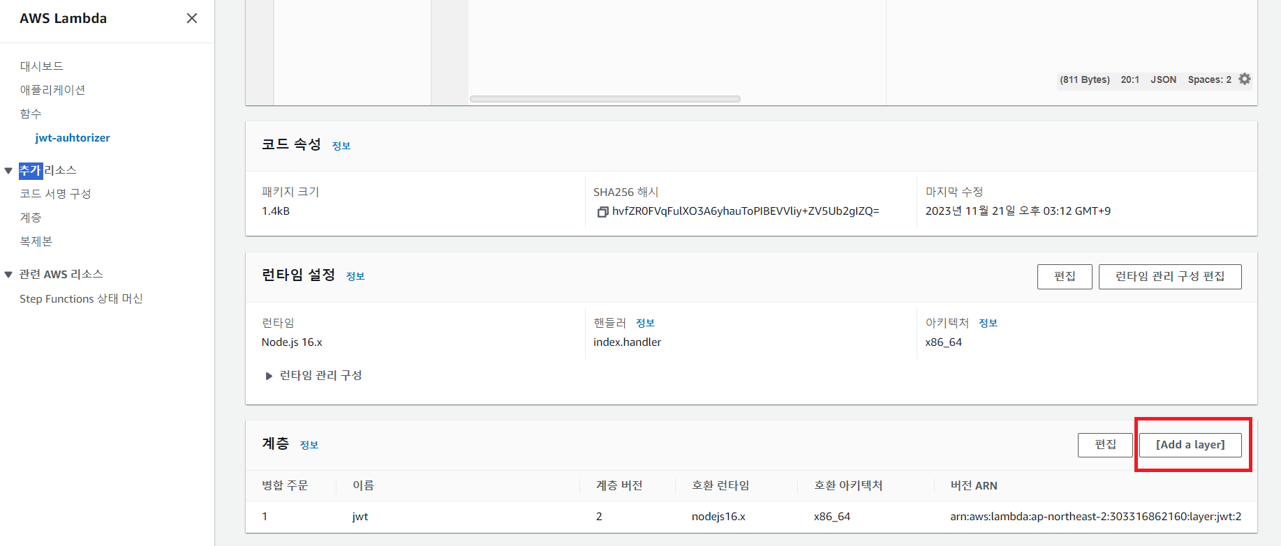
Task: Sort by 병합 주문 column header
Action: click(285, 485)
